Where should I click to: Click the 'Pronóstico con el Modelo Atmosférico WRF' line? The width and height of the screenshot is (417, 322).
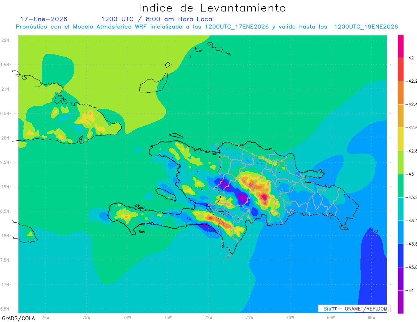coord(207,27)
